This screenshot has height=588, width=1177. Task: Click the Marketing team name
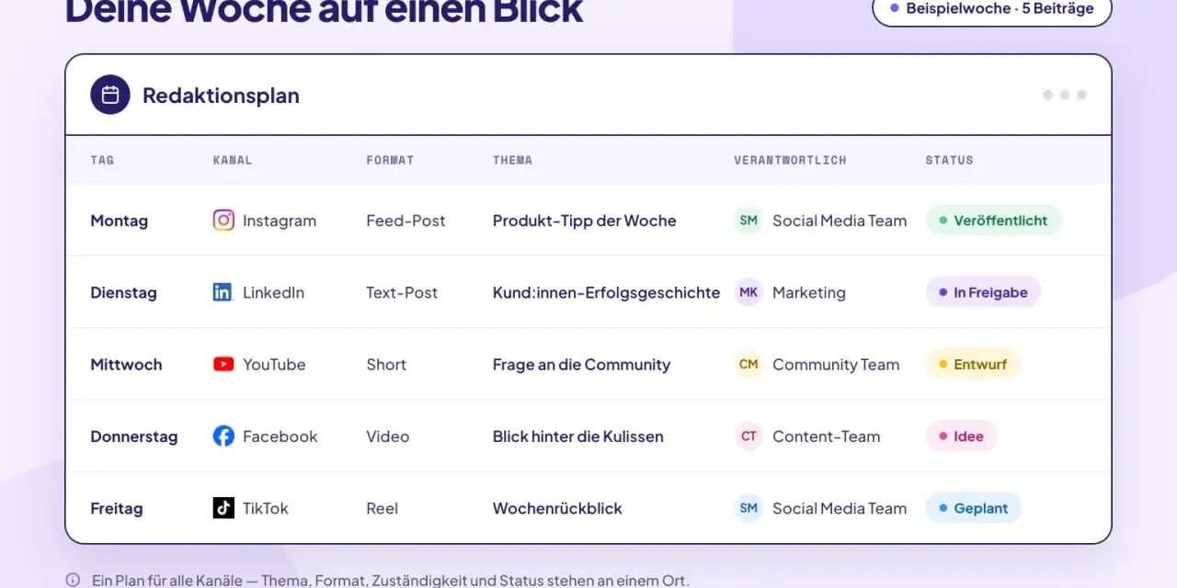tap(809, 292)
